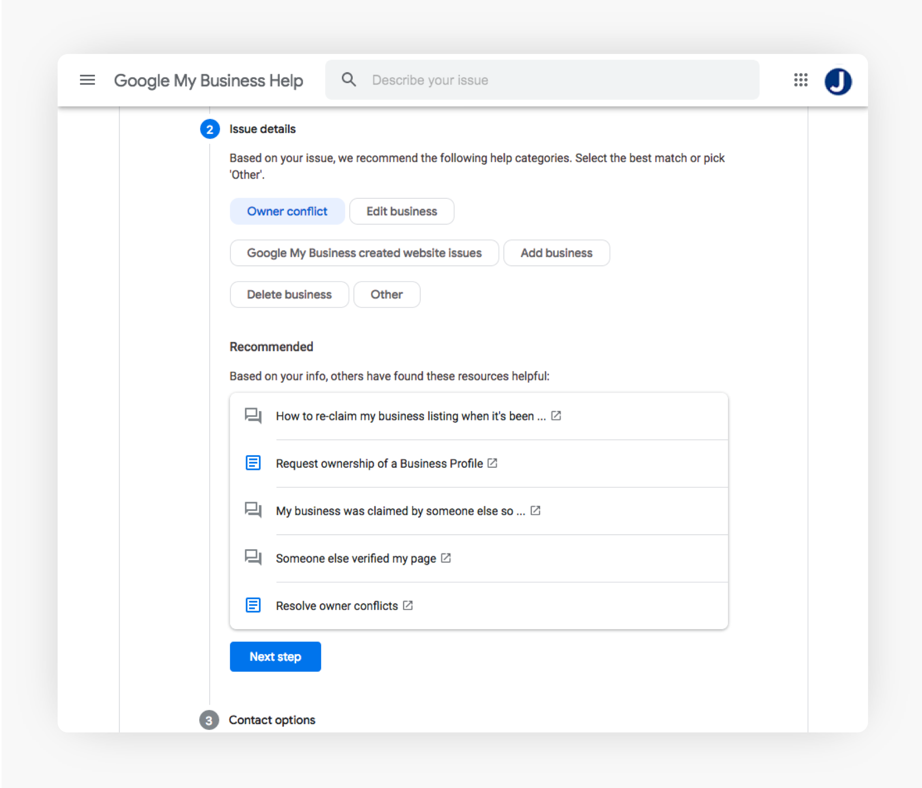Viewport: 922px width, 788px height.
Task: Choose the Edit business category chip
Action: pyautogui.click(x=402, y=211)
